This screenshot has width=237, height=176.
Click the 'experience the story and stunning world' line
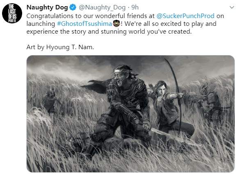click(x=109, y=32)
